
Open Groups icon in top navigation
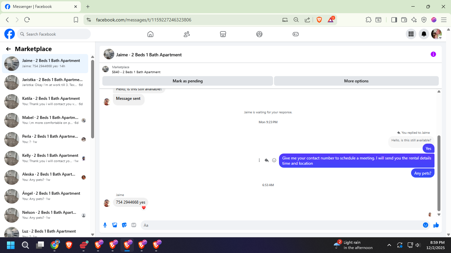click(x=259, y=34)
